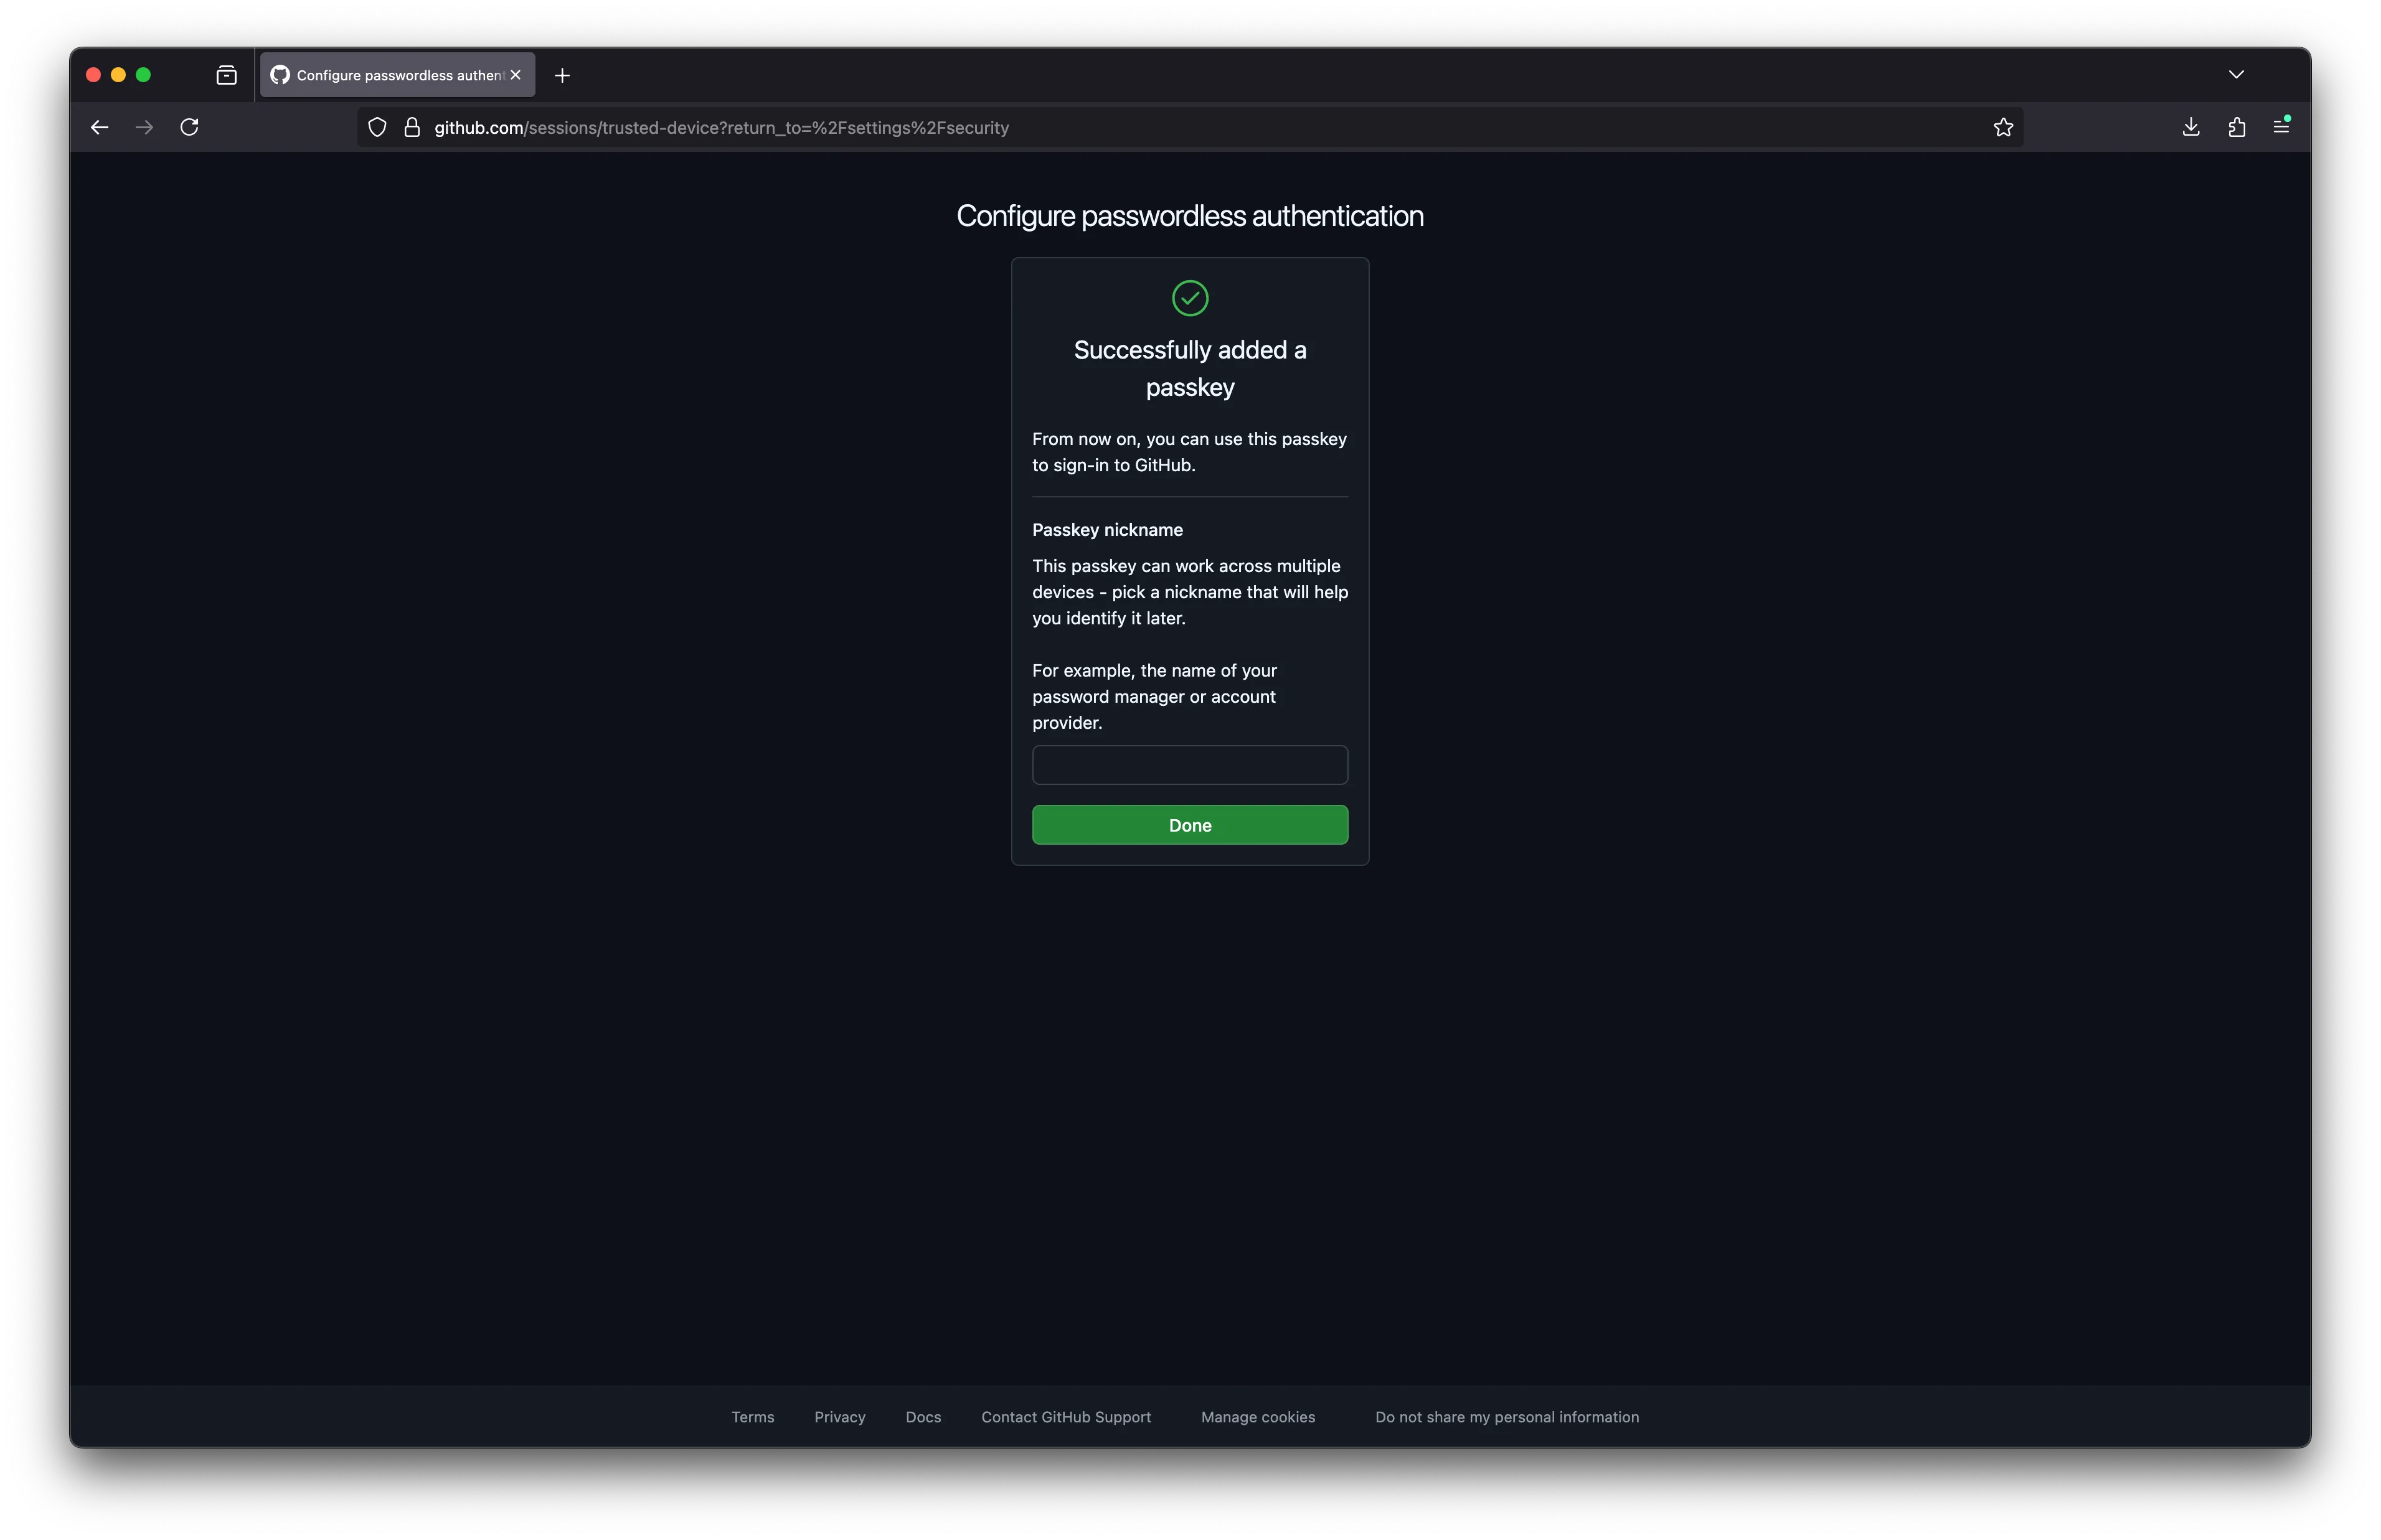Focus the passkey nickname text field
The image size is (2381, 1540).
[x=1189, y=764]
